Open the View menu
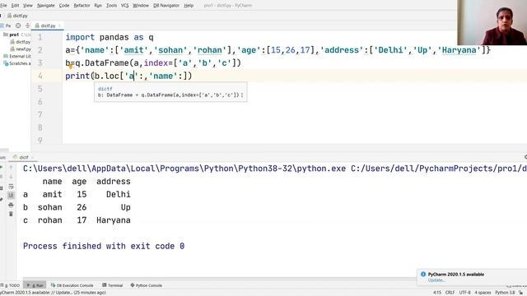This screenshot has width=527, height=296. 28,6
